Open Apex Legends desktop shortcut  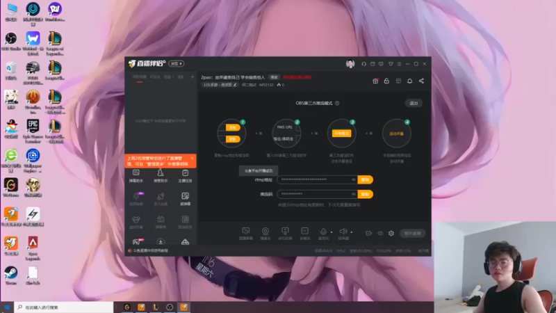pos(33,248)
